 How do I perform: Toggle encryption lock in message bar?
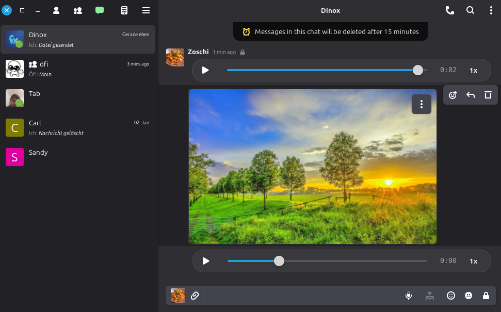486,295
